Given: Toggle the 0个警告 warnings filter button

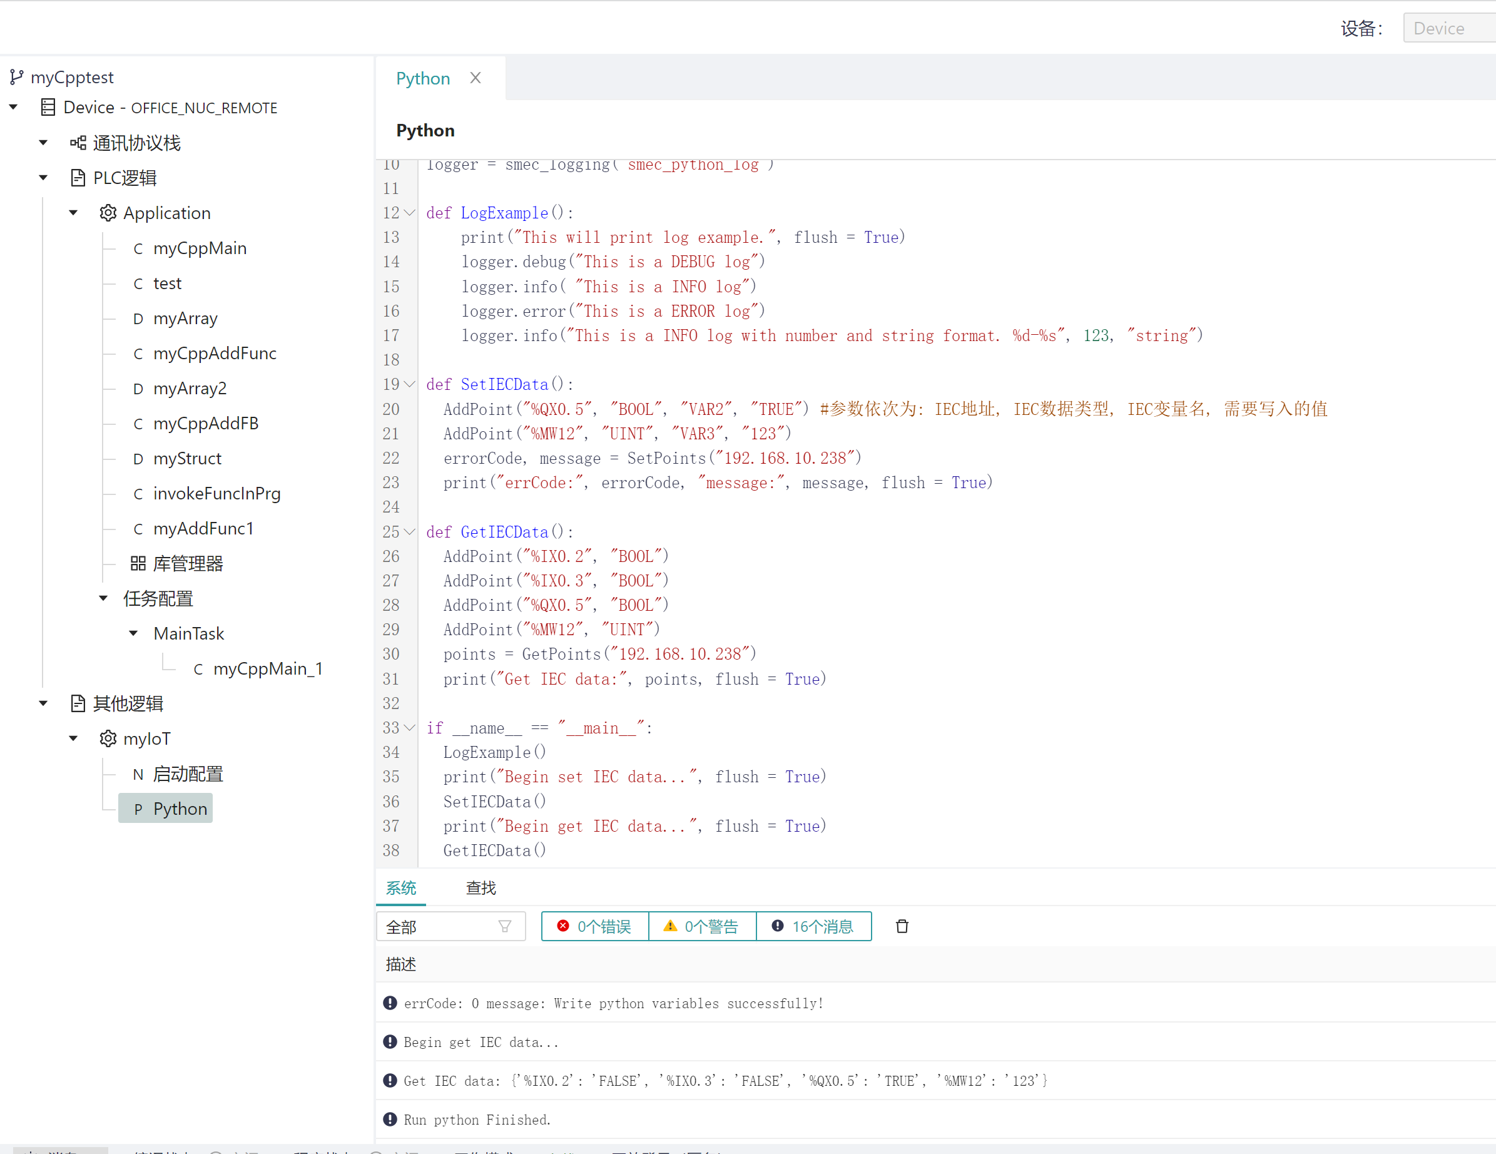Looking at the screenshot, I should click(x=702, y=926).
